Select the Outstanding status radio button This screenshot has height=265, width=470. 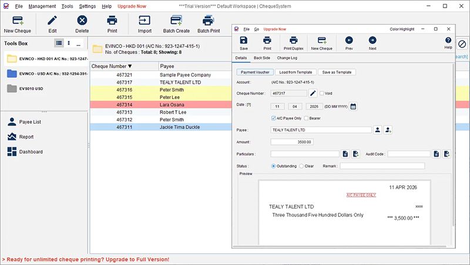coord(273,166)
